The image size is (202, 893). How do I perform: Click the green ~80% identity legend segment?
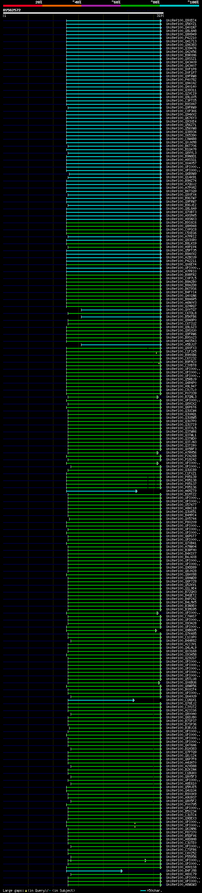tap(140, 6)
